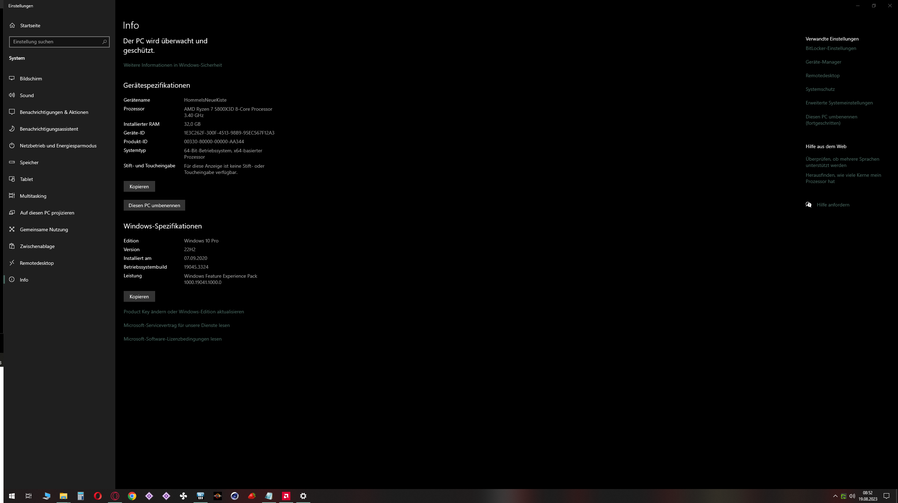
Task: Expand hidden system tray icons chevron
Action: tap(835, 496)
